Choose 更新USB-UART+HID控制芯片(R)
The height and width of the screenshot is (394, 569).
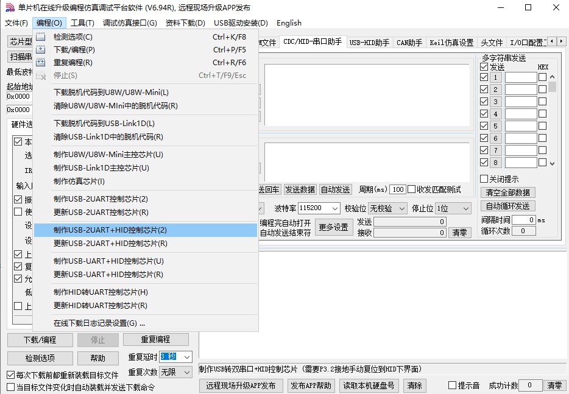(x=146, y=274)
